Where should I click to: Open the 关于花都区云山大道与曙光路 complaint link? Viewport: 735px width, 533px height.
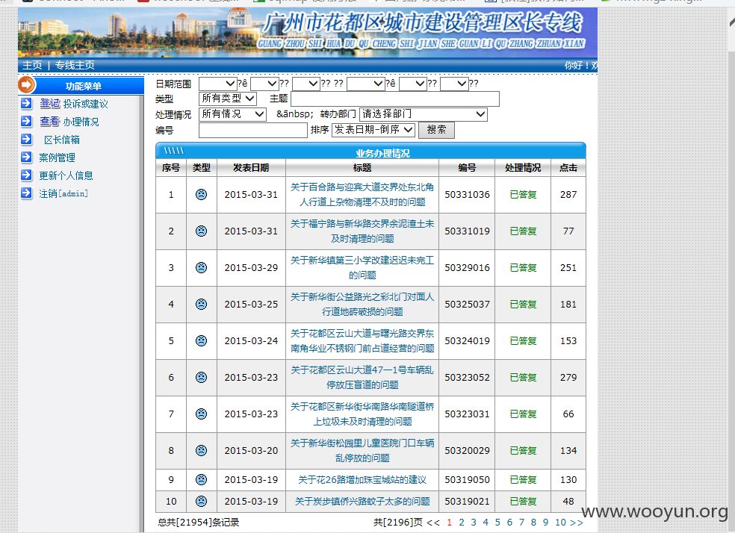pos(362,340)
